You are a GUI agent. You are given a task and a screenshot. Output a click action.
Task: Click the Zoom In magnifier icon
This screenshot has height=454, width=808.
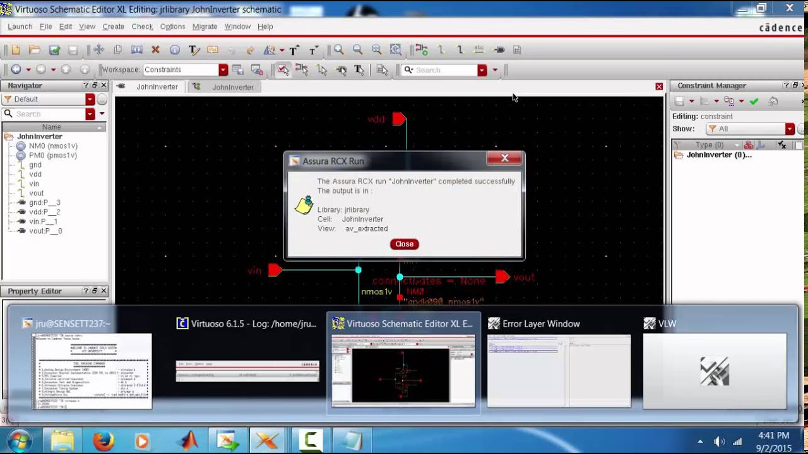(339, 50)
